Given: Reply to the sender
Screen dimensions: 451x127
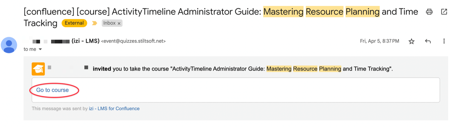Looking at the screenshot, I should pos(428,41).
